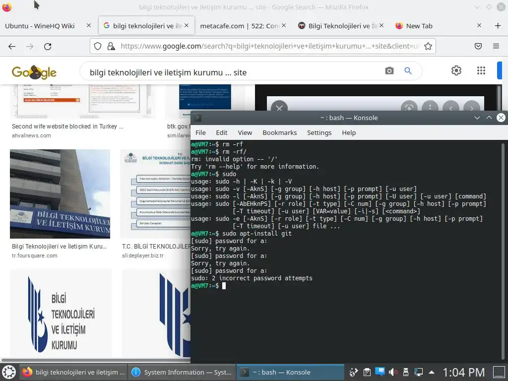Open the 'Bilgi Teknolojileri ve İletişim Kuru...' result title
This screenshot has width=508, height=381.
[x=60, y=246]
